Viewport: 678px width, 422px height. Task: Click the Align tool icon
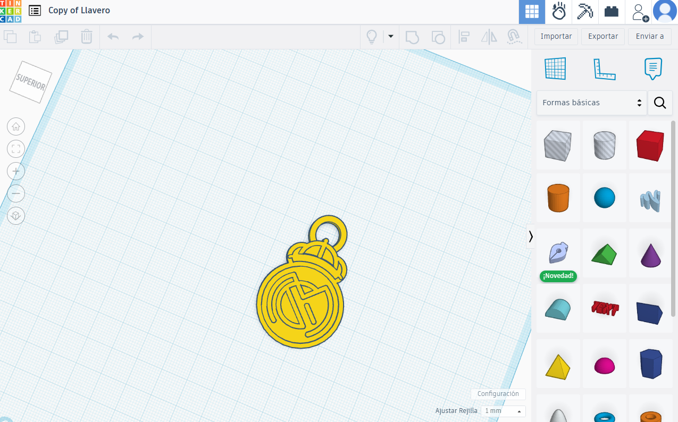tap(464, 37)
